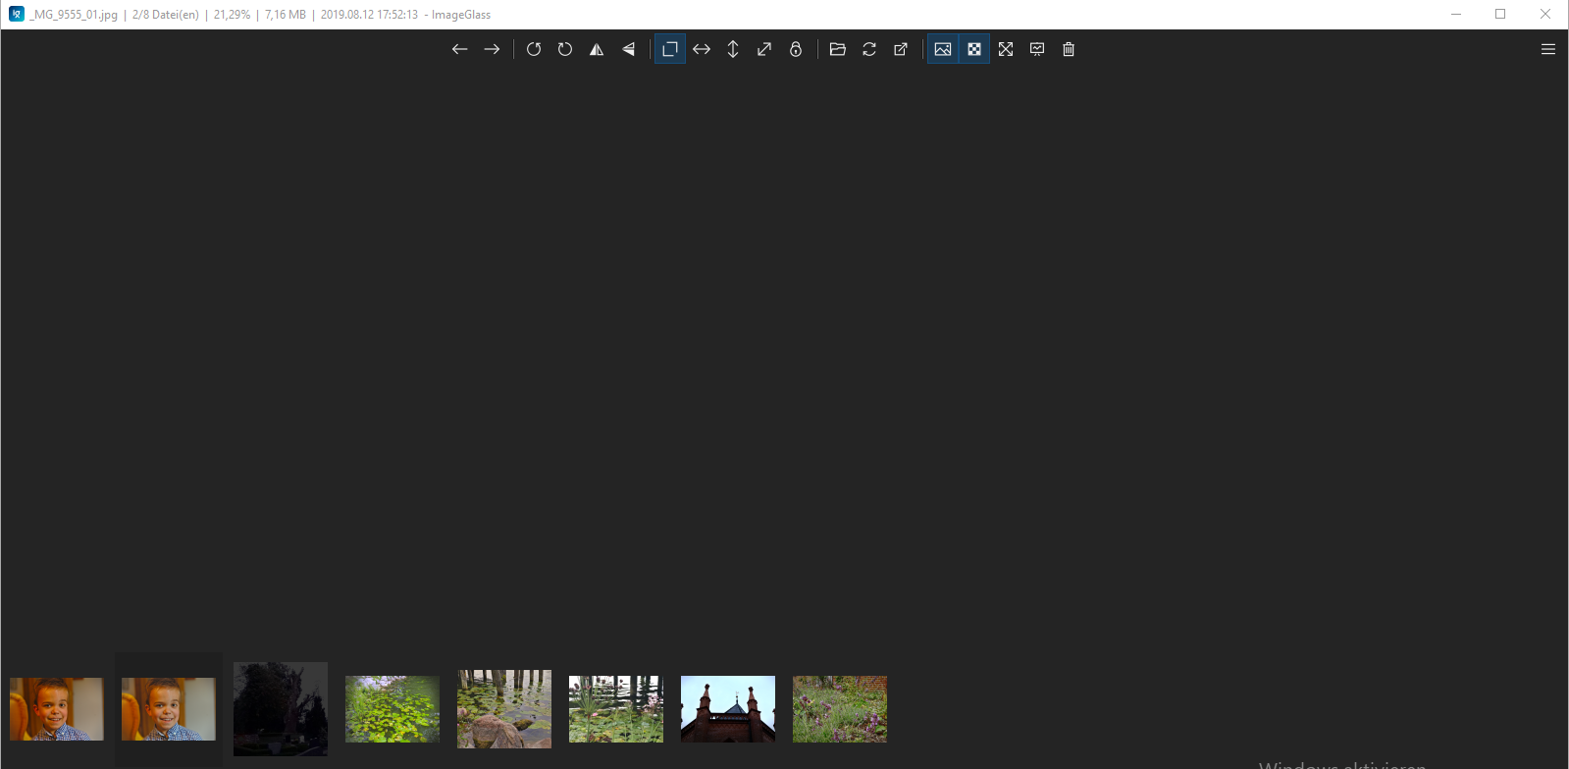This screenshot has height=769, width=1569.
Task: Scale the image to fit the window
Action: coord(764,49)
